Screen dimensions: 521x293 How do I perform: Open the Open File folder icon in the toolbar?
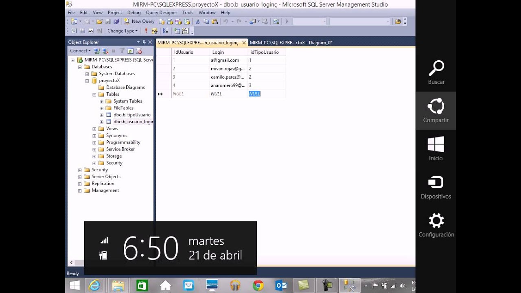coord(99,21)
